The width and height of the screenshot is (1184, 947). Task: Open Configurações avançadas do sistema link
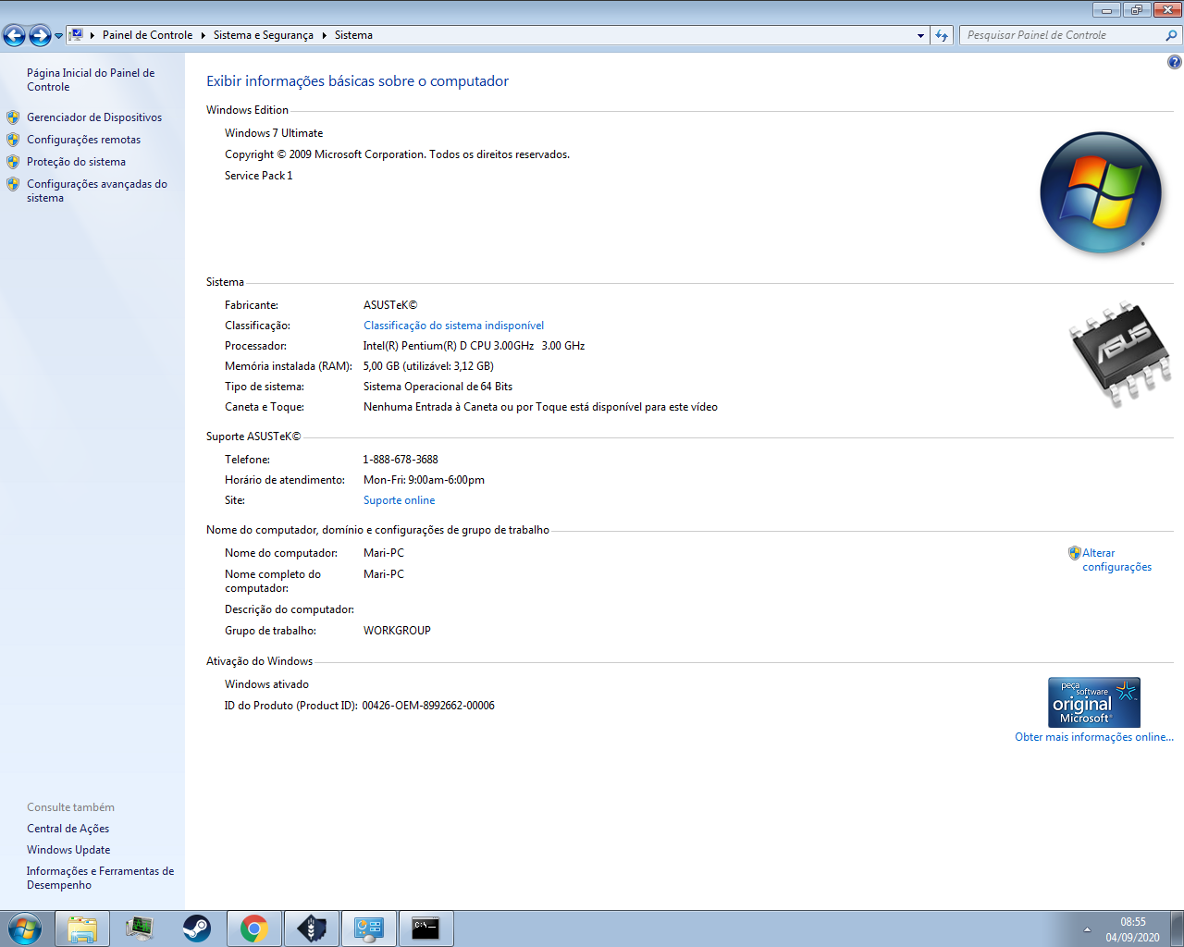(x=97, y=191)
